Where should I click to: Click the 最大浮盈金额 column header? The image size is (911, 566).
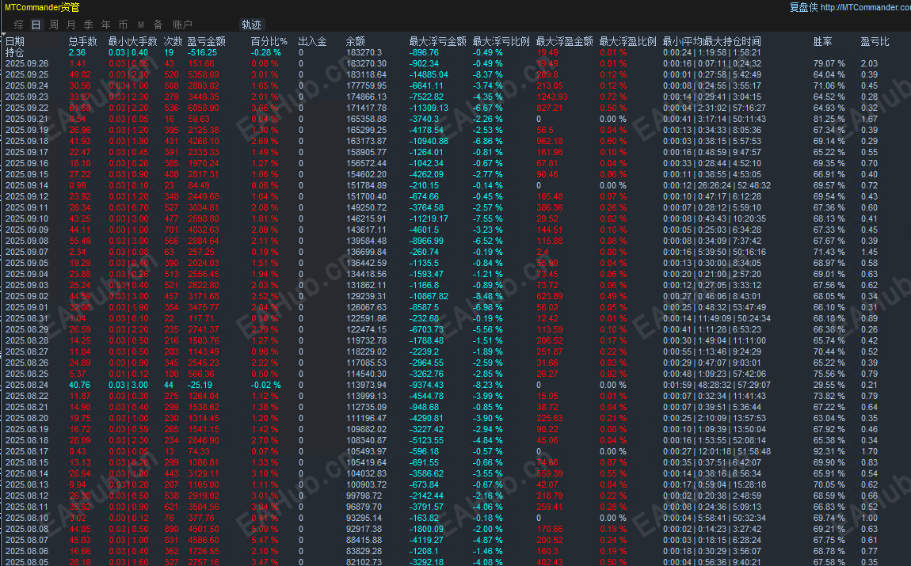564,41
